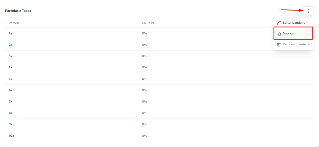This screenshot has width=319, height=147.
Task: Click the trash icon for Remover bandeira
Action: [x=279, y=44]
